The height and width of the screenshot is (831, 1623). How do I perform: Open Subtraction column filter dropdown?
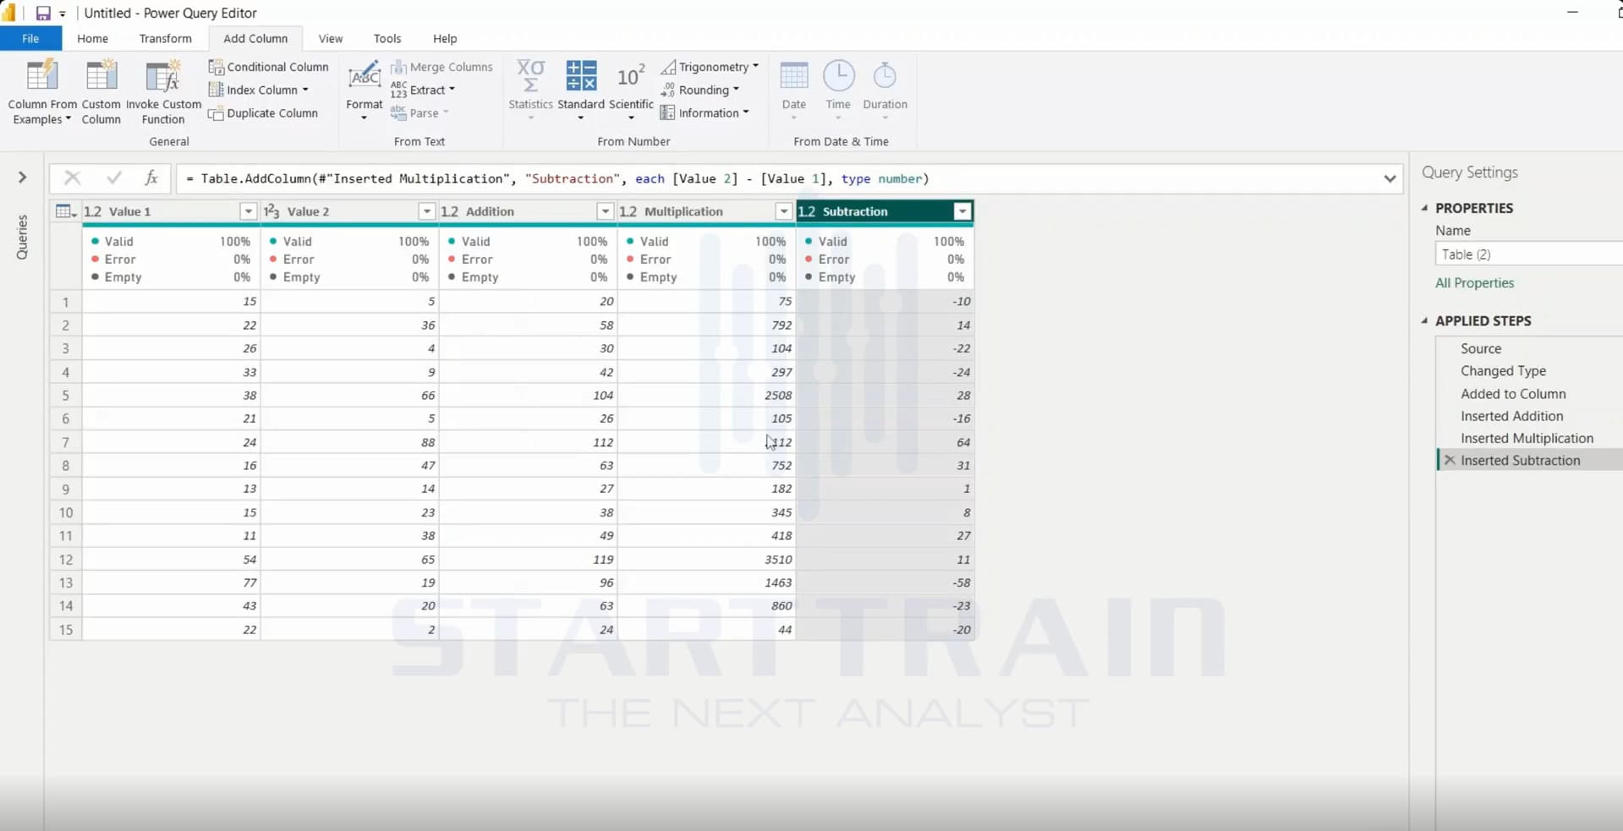click(962, 211)
